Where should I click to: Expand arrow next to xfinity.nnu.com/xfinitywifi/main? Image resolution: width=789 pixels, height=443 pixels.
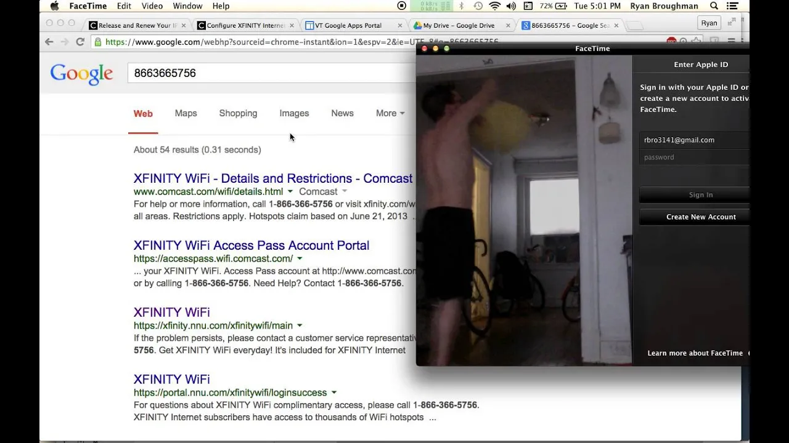pyautogui.click(x=300, y=325)
